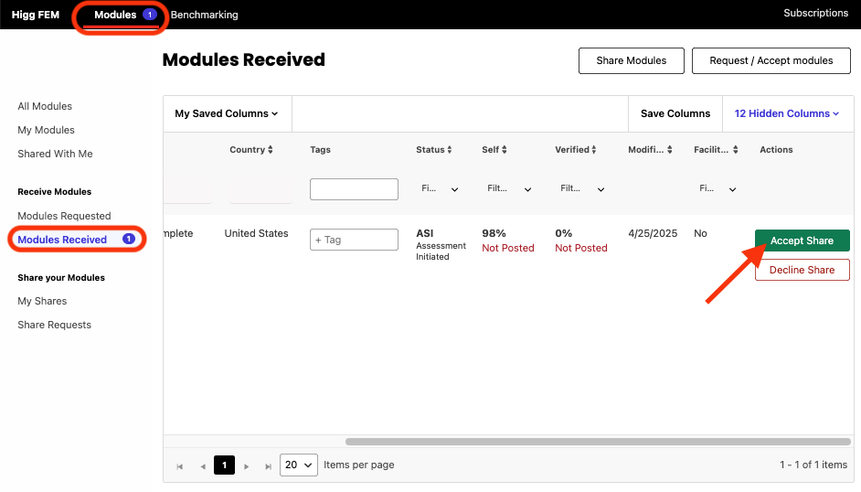The height and width of the screenshot is (492, 861).
Task: Go to last page arrow icon
Action: [x=268, y=465]
